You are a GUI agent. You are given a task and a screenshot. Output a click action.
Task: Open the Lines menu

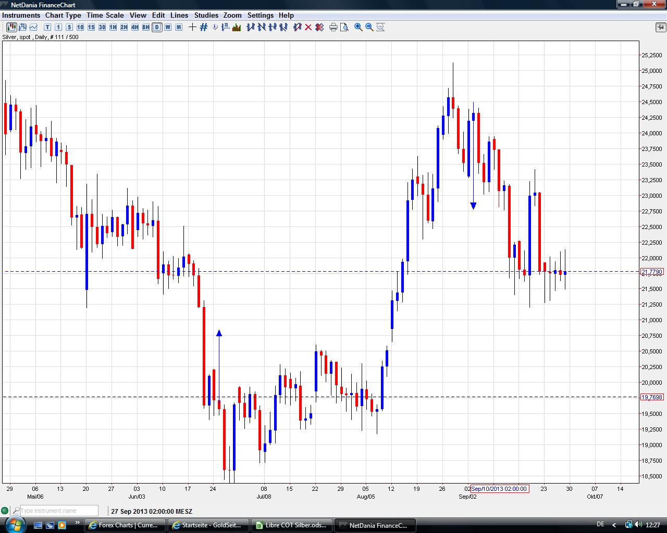coord(179,15)
